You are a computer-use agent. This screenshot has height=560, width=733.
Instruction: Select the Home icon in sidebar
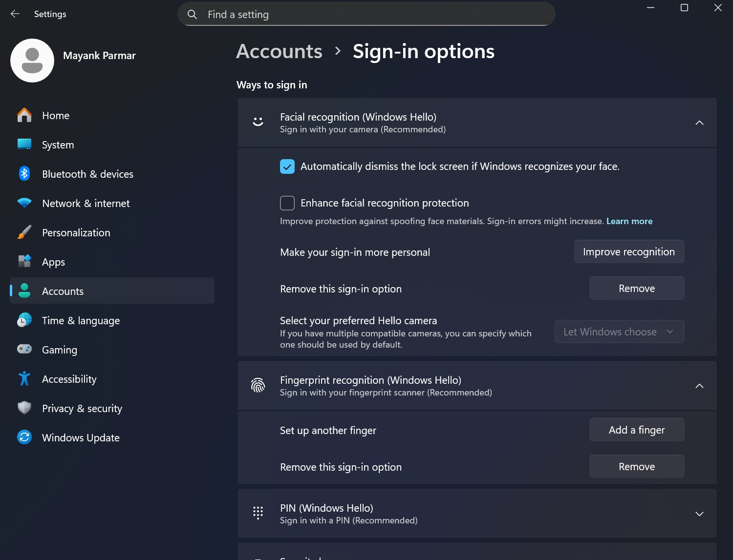(x=24, y=115)
